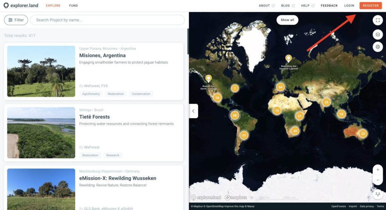Select the Rewild Our Earth Canada pin
This screenshot has height=210, width=386.
[x=208, y=79]
